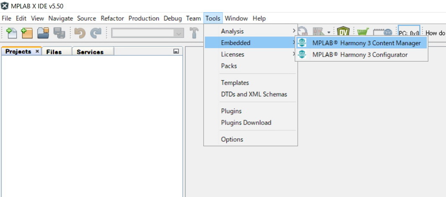Click the Redo arrow icon
The image size is (446, 197).
click(96, 33)
